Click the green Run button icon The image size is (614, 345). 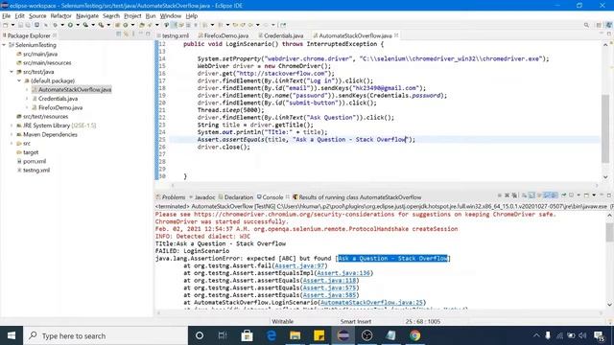[70, 25]
